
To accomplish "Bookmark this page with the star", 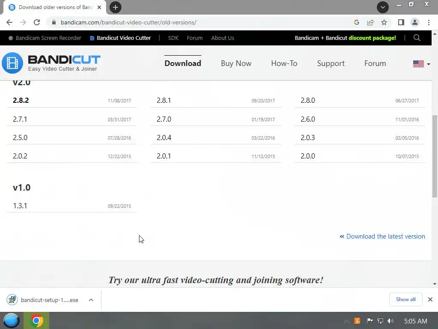I will (384, 22).
